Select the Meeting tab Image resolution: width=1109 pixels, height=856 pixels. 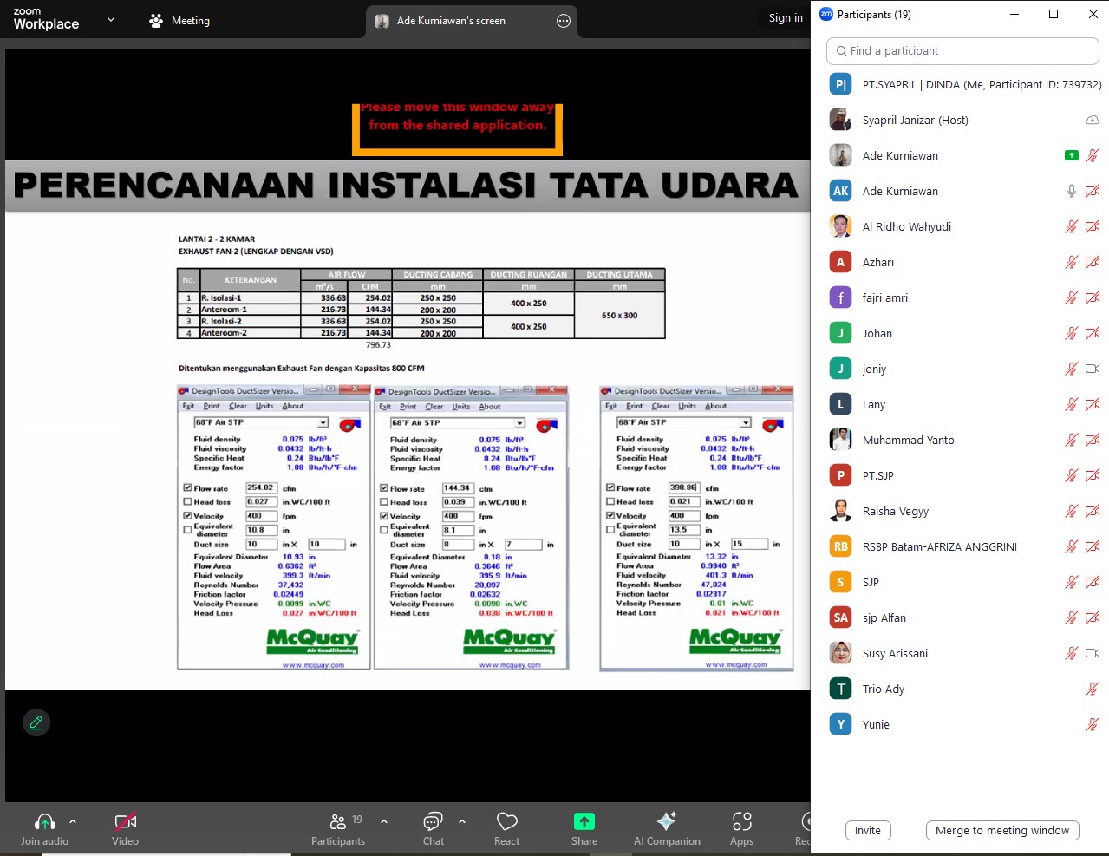pyautogui.click(x=180, y=21)
